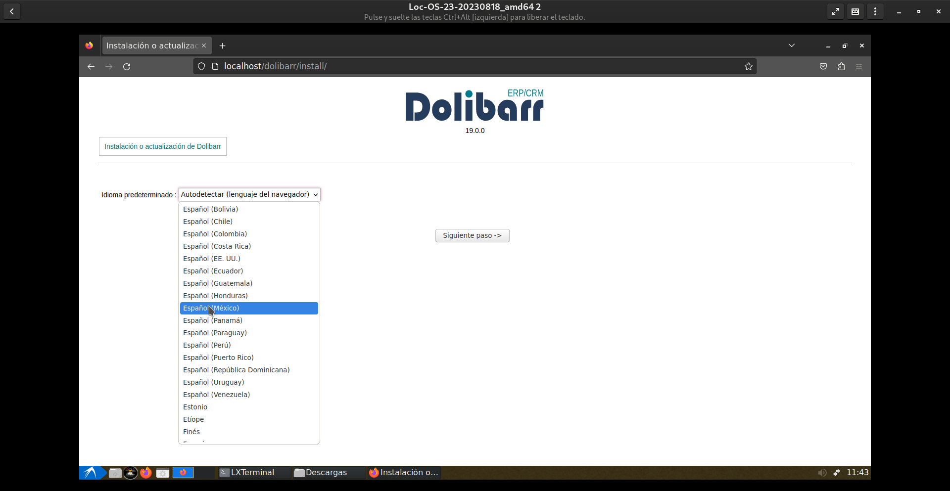Pick Estonio in the language list
This screenshot has height=491, width=950.
[195, 407]
